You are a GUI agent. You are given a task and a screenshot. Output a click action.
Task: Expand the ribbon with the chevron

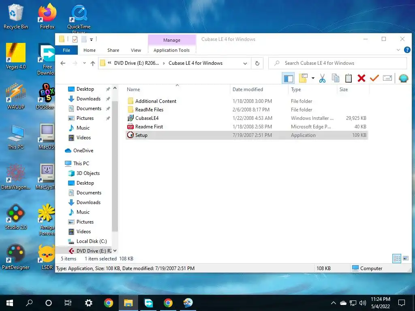(x=398, y=50)
